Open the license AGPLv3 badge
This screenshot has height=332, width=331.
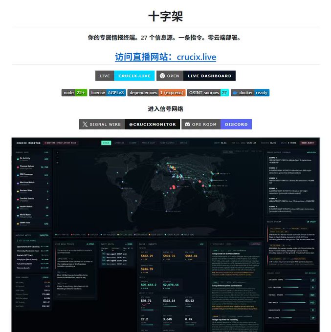107,93
